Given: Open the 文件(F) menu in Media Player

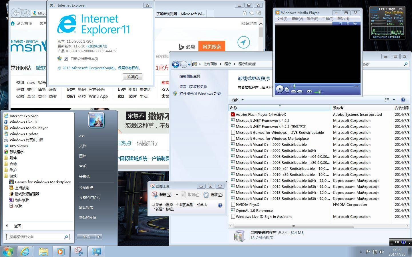Looking at the screenshot, I should pyautogui.click(x=282, y=19).
